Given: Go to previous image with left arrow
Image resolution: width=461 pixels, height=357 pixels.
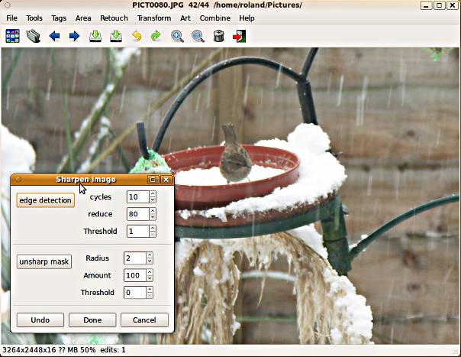Looking at the screenshot, I should pyautogui.click(x=54, y=35).
